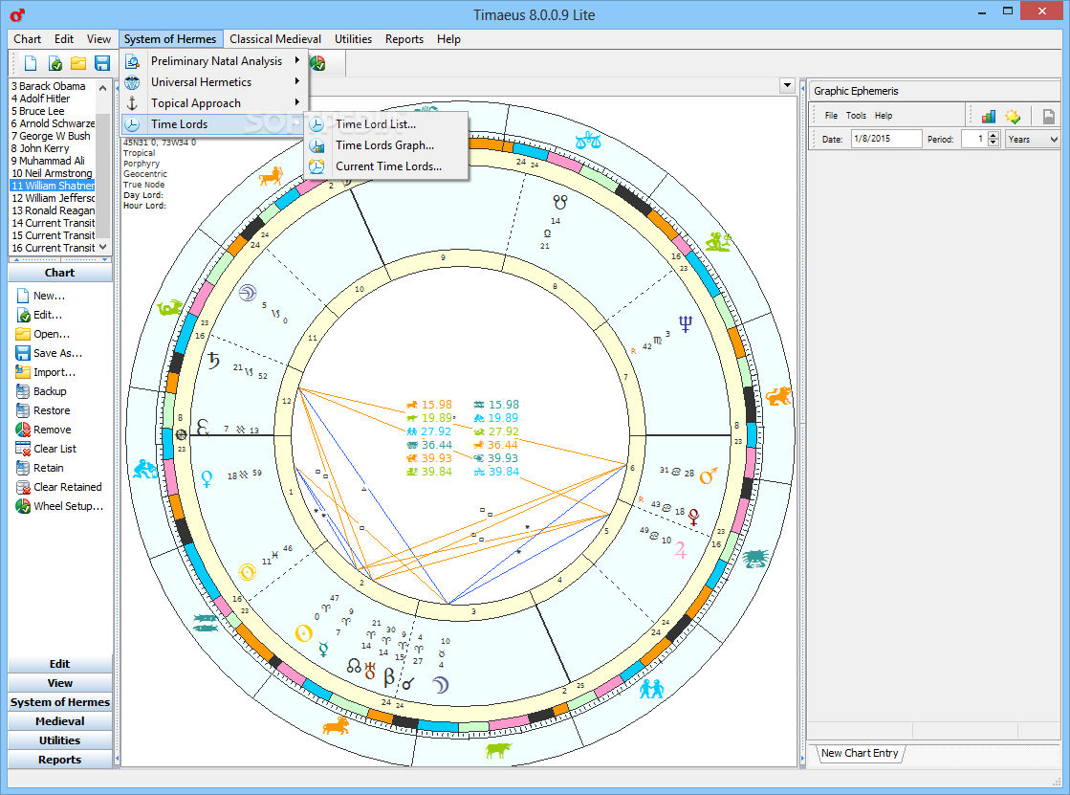Click the Backup icon in sidebar

[23, 391]
